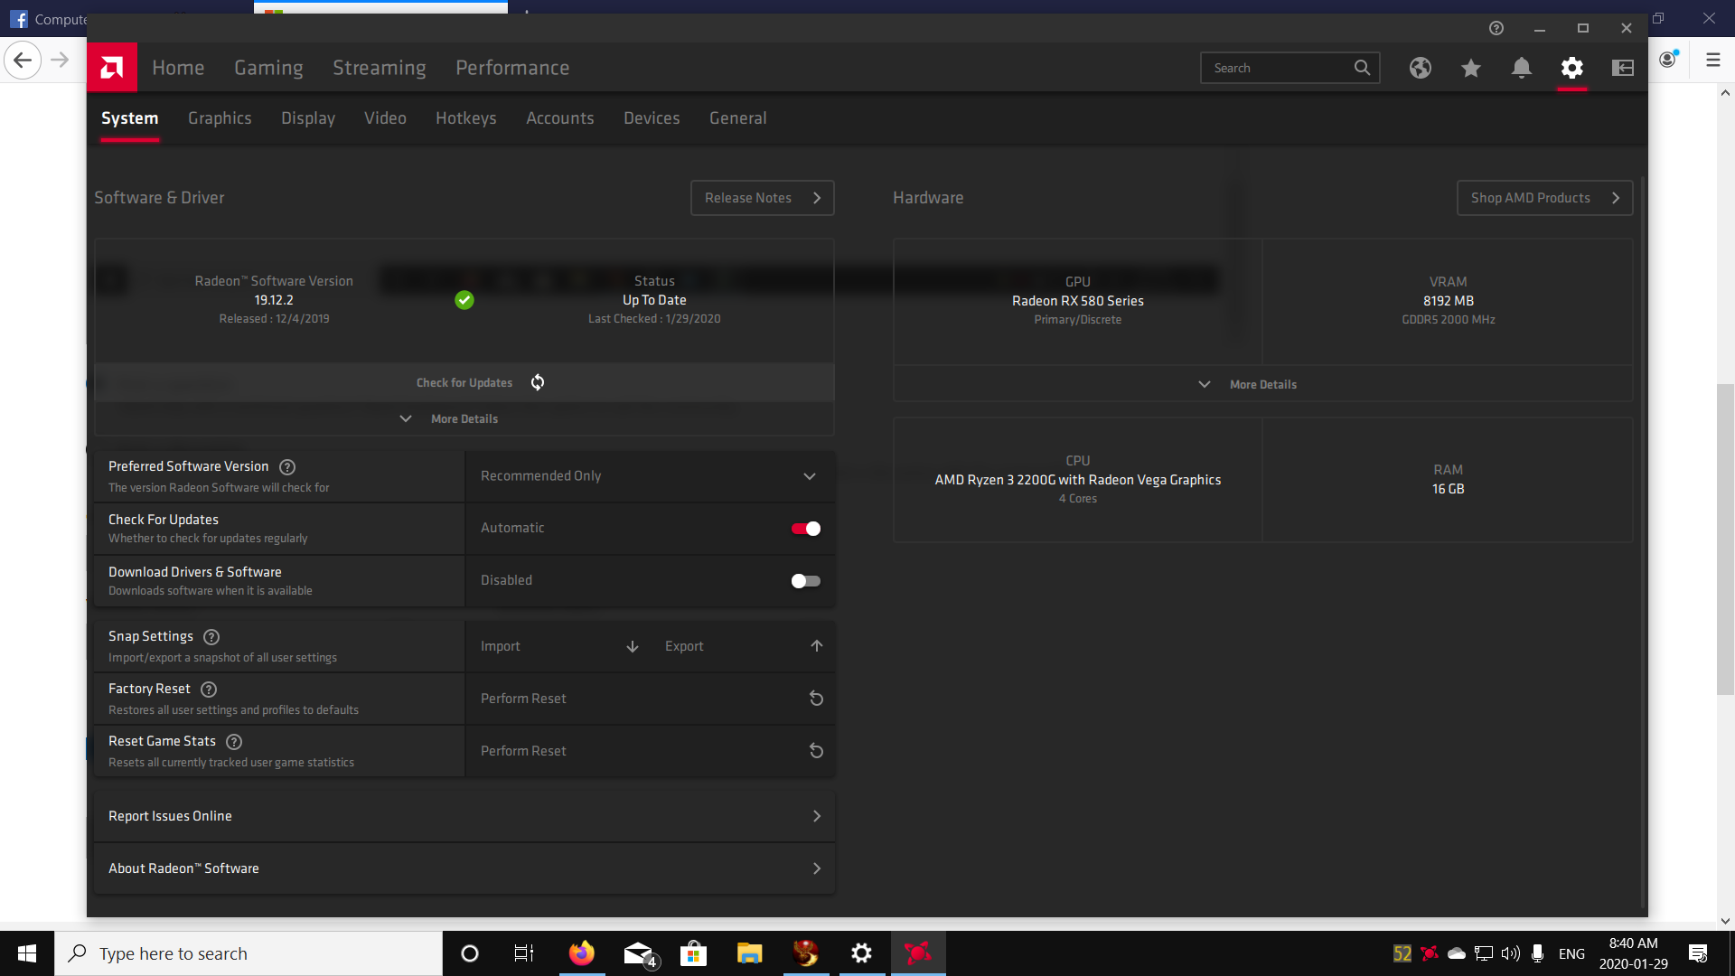Image resolution: width=1735 pixels, height=976 pixels.
Task: Switch to the Devices tab
Action: point(652,118)
